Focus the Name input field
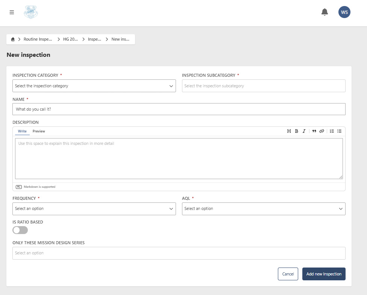Screen dimensions: 367x295 point(179,109)
